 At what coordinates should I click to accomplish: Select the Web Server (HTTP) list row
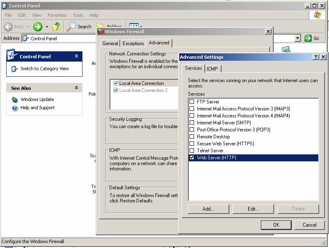pyautogui.click(x=254, y=158)
